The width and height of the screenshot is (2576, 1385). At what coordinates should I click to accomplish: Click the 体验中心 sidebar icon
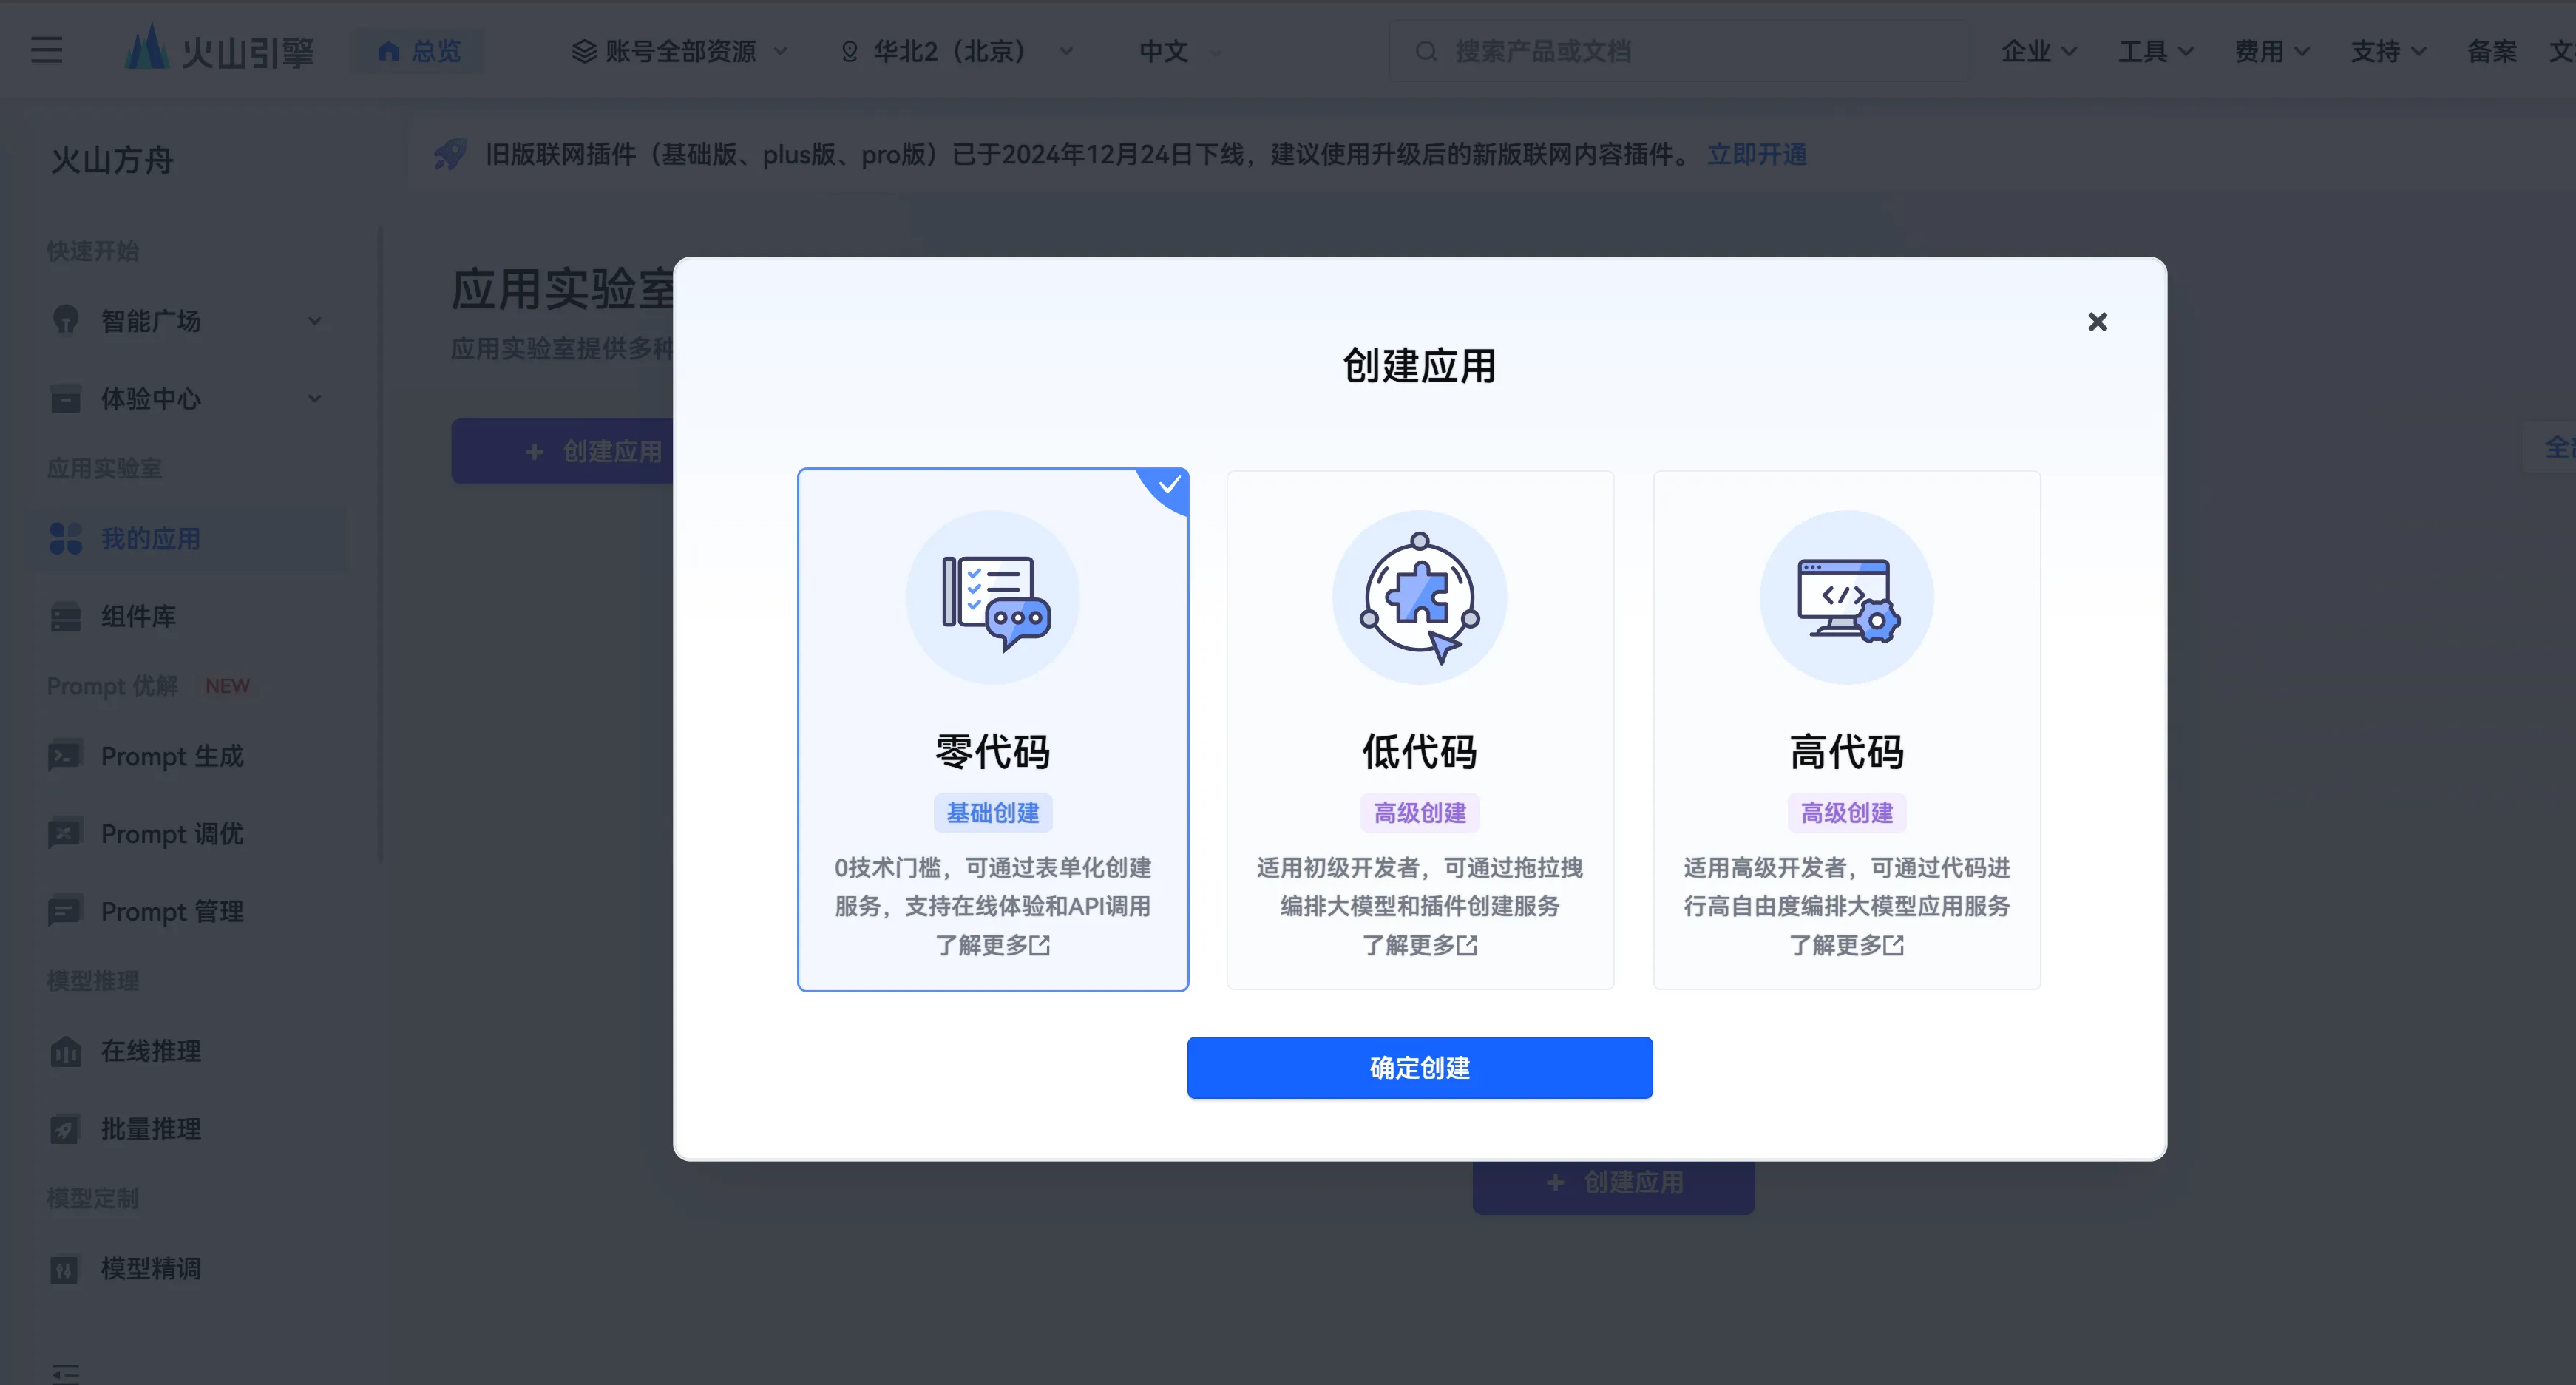[66, 398]
